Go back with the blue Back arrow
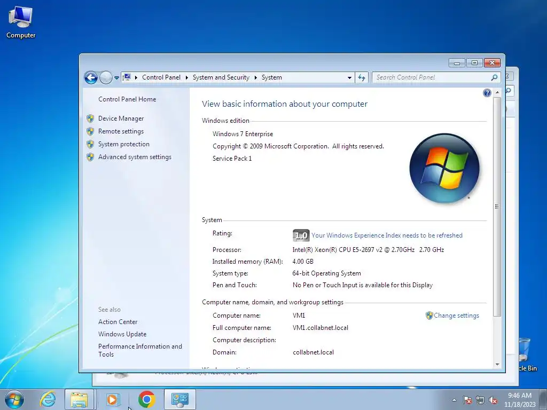 91,77
